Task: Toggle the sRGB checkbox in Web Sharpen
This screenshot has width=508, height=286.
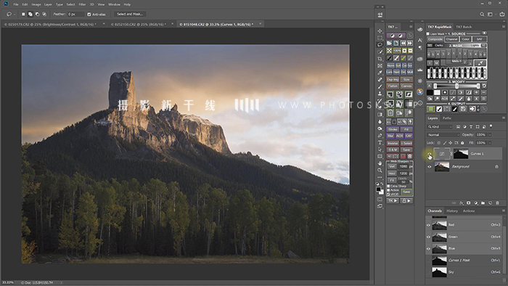Action: (388, 194)
